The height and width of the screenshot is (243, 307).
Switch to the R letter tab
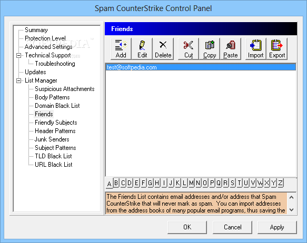(225, 183)
